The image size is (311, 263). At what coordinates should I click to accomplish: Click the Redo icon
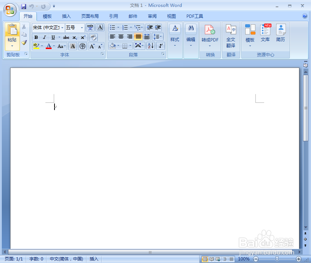(43, 7)
